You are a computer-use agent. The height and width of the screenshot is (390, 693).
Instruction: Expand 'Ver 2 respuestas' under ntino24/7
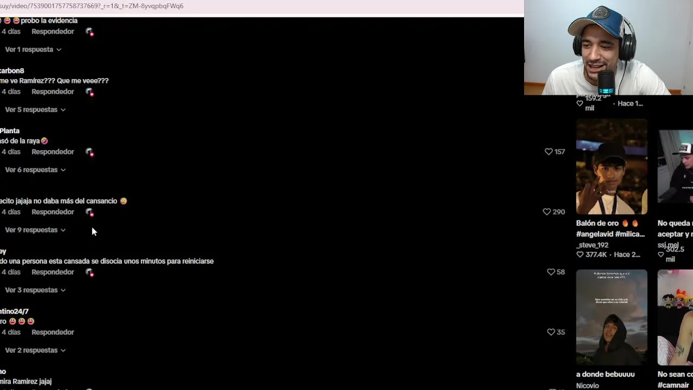[35, 350]
